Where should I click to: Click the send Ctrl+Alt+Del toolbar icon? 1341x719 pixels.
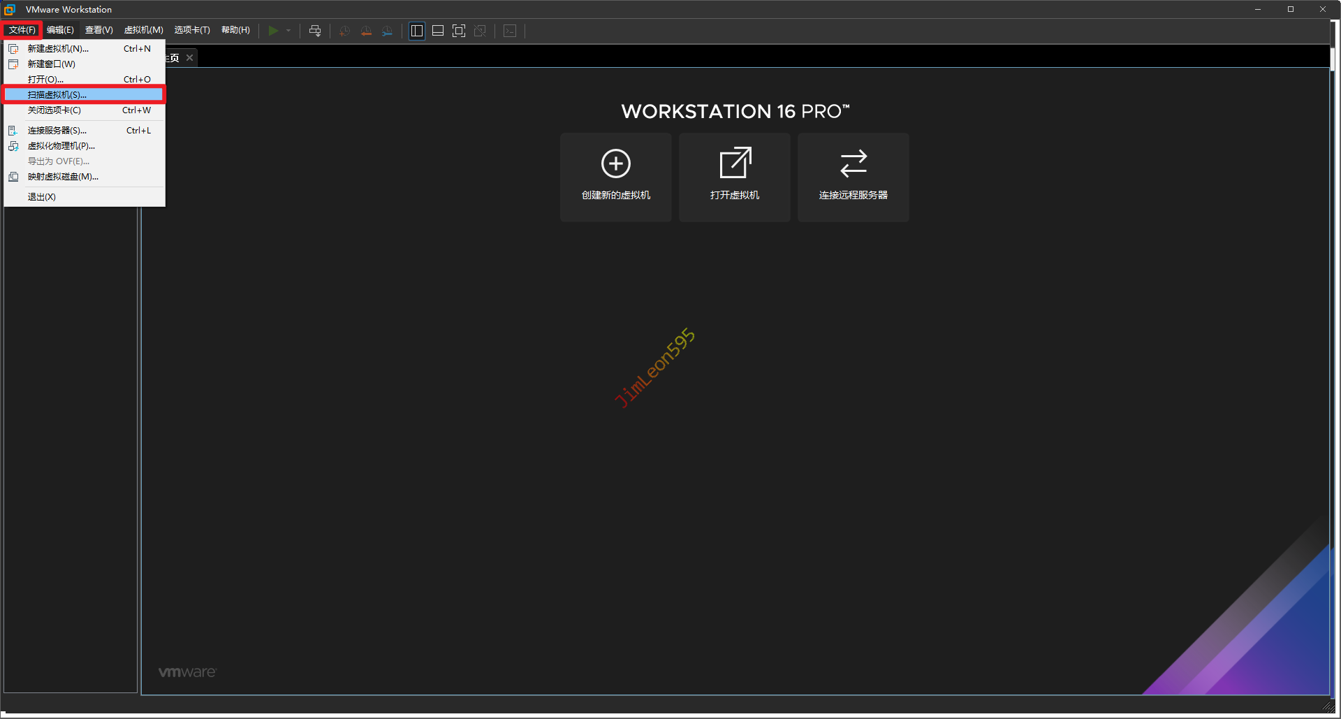[315, 31]
